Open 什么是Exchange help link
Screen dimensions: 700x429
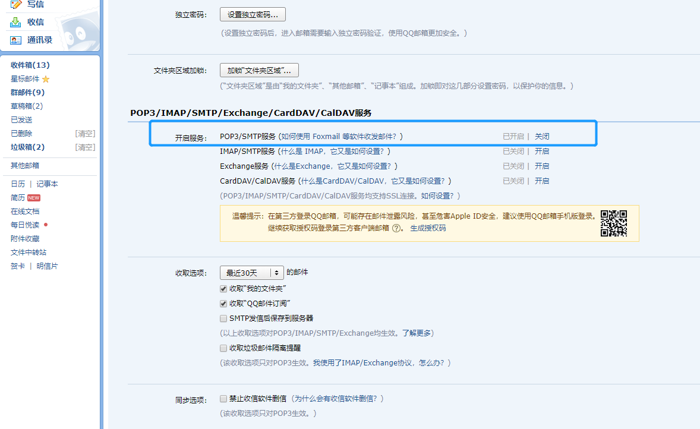click(333, 166)
